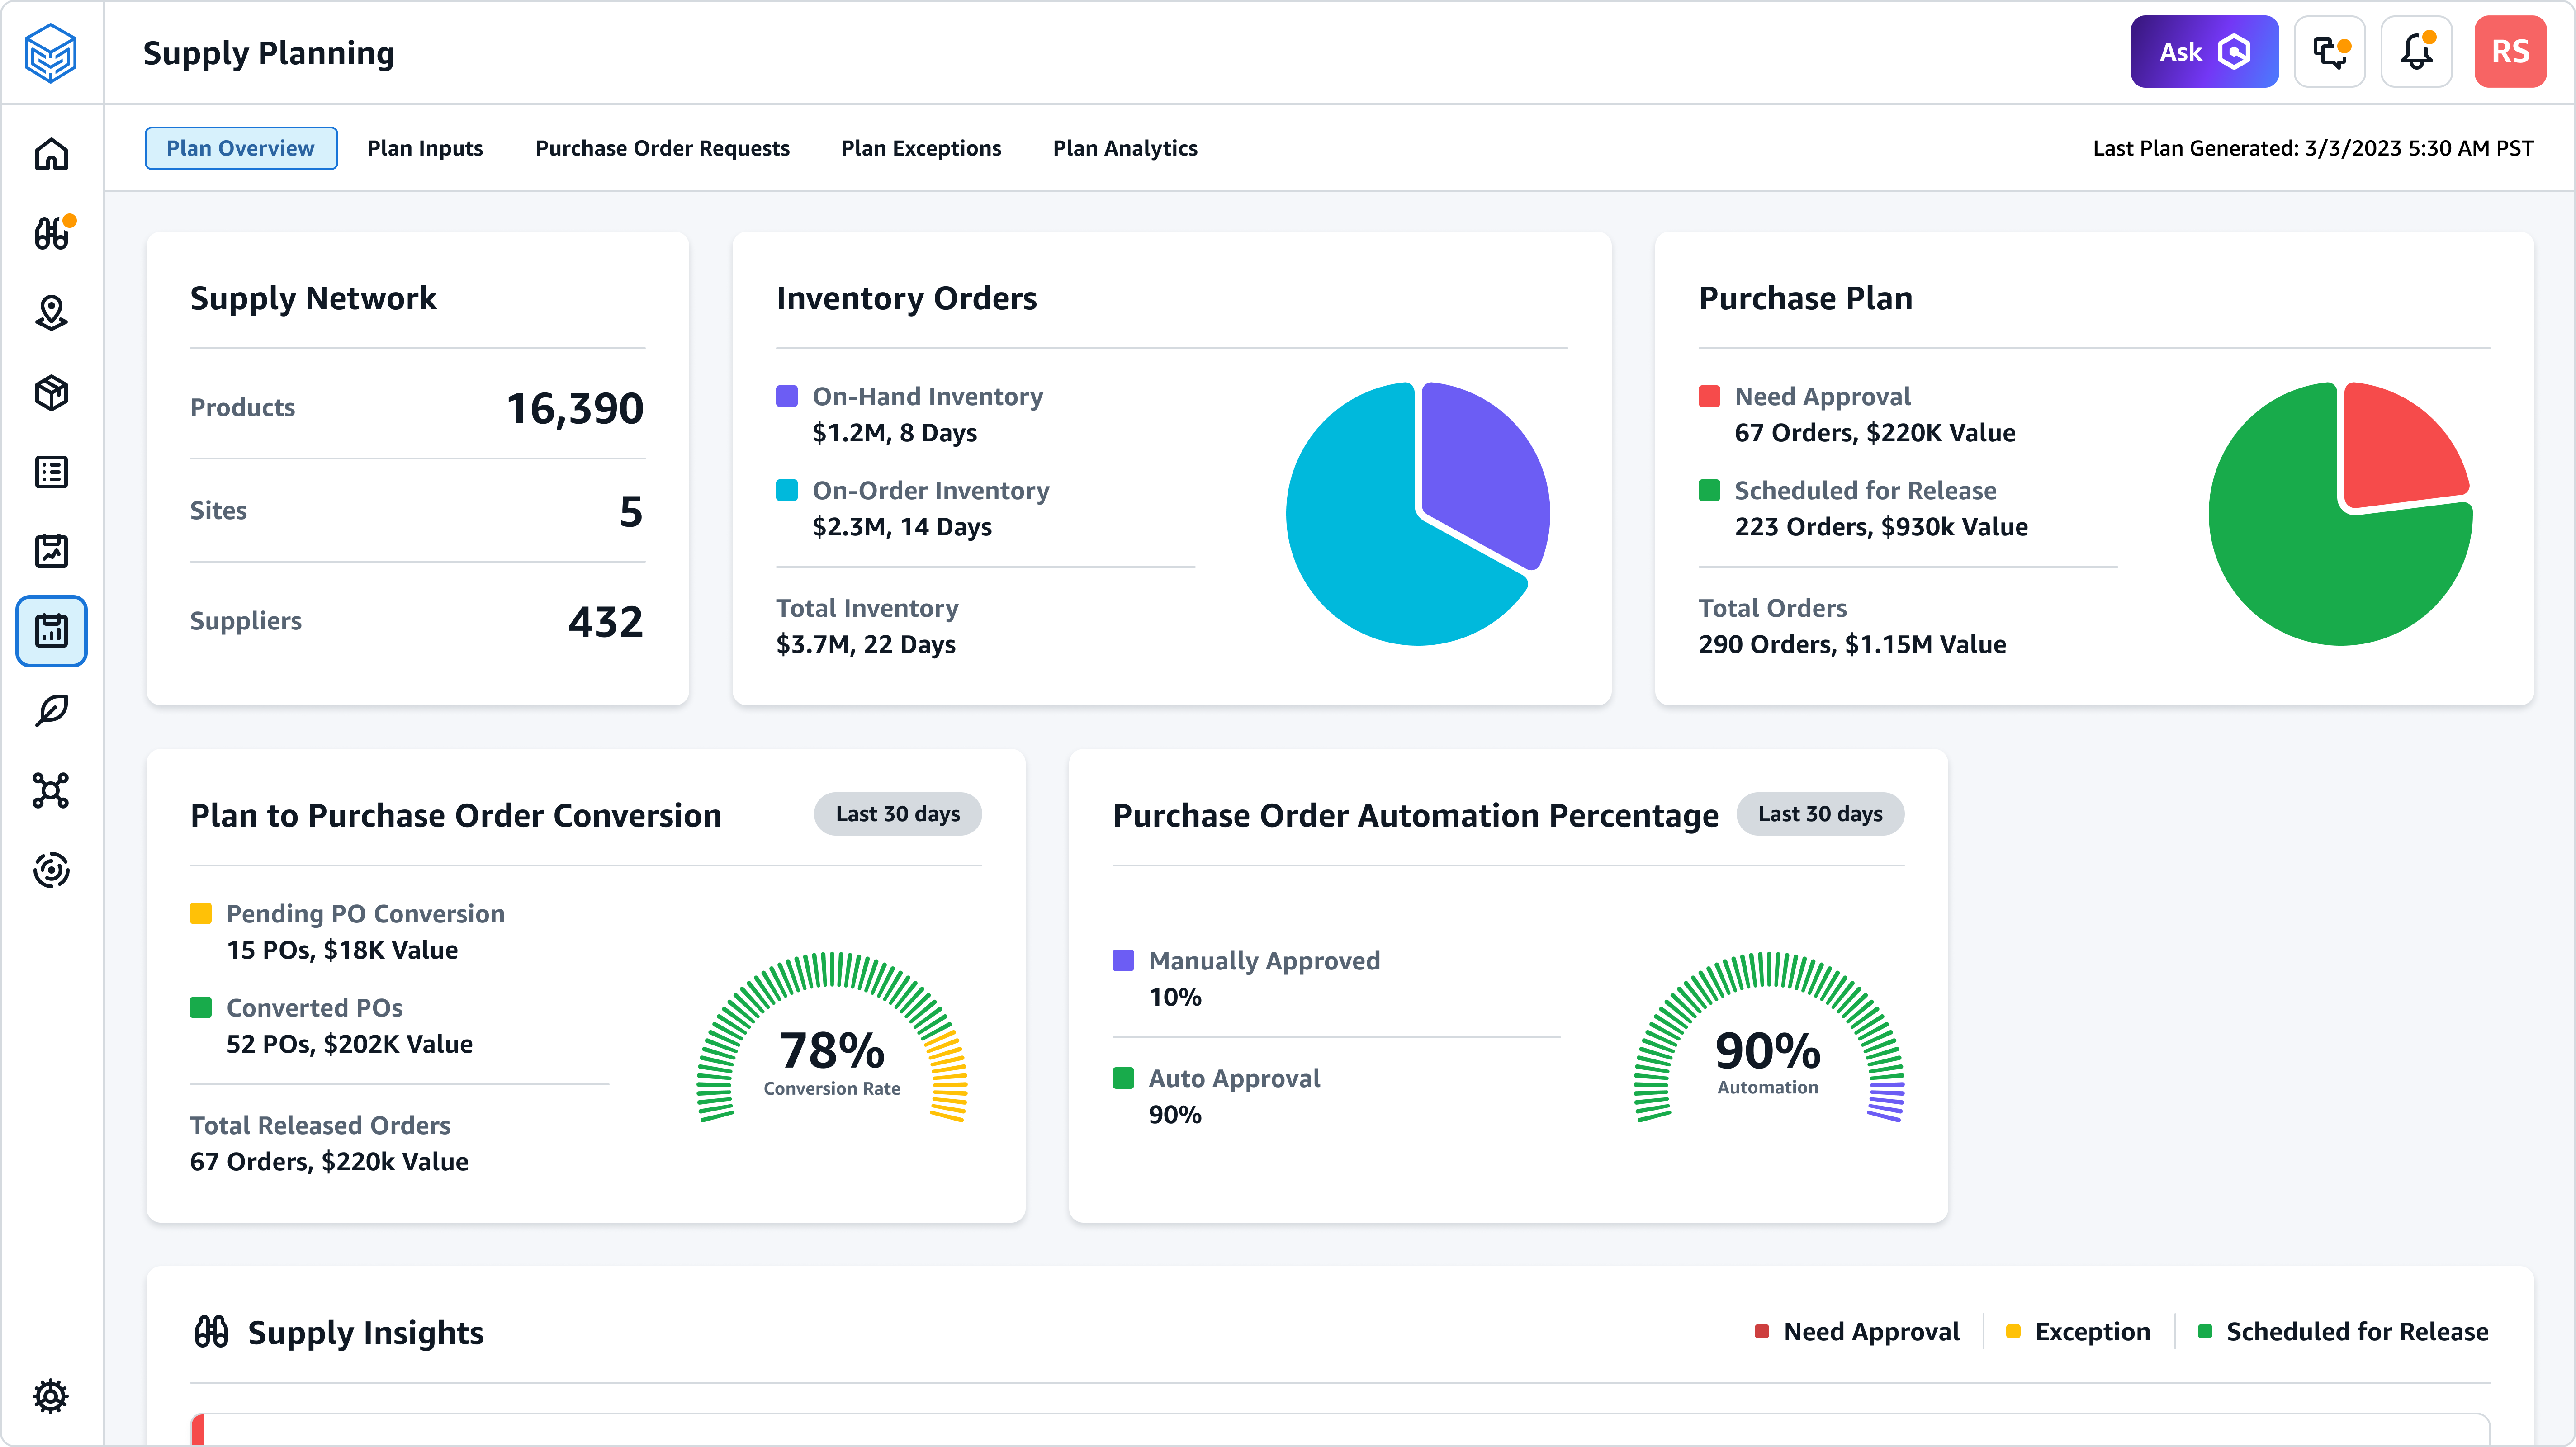Toggle the Need Approval legend in Supply Insights
The width and height of the screenshot is (2576, 1447).
(1857, 1331)
